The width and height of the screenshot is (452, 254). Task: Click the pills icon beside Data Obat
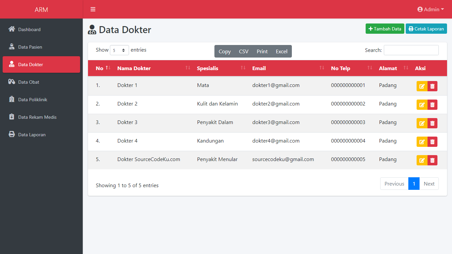[x=12, y=82]
